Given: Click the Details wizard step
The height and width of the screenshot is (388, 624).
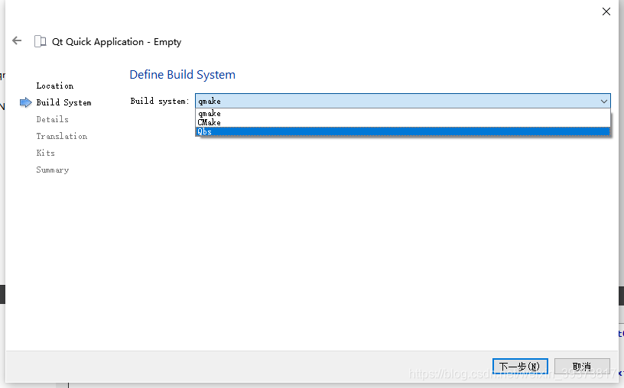Looking at the screenshot, I should point(53,119).
